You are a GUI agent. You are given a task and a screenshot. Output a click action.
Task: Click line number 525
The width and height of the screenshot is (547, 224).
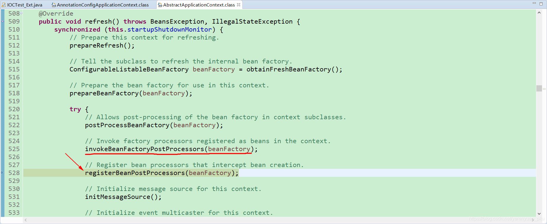(14, 149)
